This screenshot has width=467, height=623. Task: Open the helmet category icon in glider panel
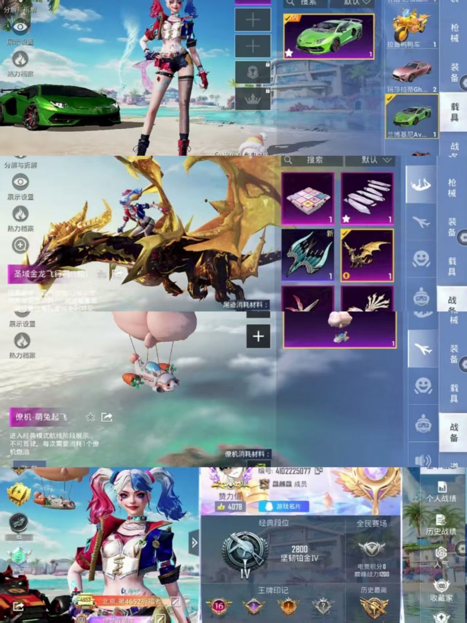421,297
